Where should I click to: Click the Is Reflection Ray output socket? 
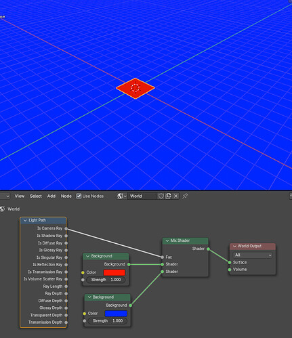pyautogui.click(x=66, y=265)
